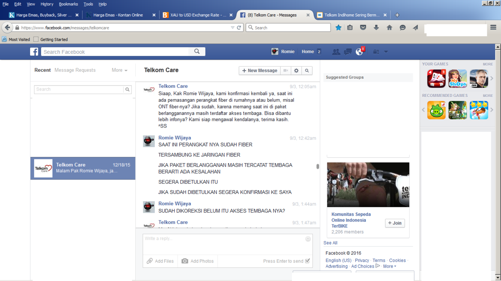Join Komunitas Sepeda Online group
This screenshot has width=501, height=281.
[395, 223]
